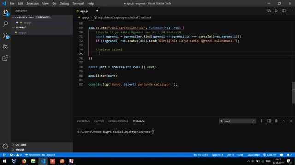
Task: Click JavaScript language mode
Action: (253, 155)
